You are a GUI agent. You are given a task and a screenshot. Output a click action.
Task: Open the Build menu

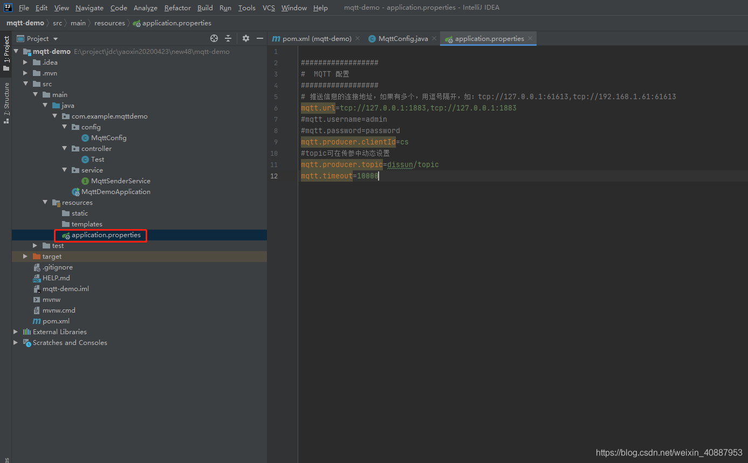pyautogui.click(x=205, y=8)
